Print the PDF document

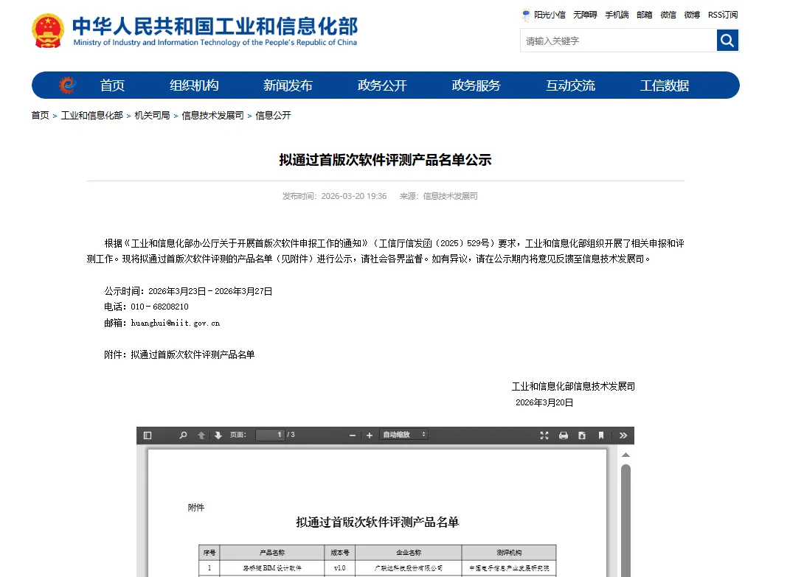[564, 436]
